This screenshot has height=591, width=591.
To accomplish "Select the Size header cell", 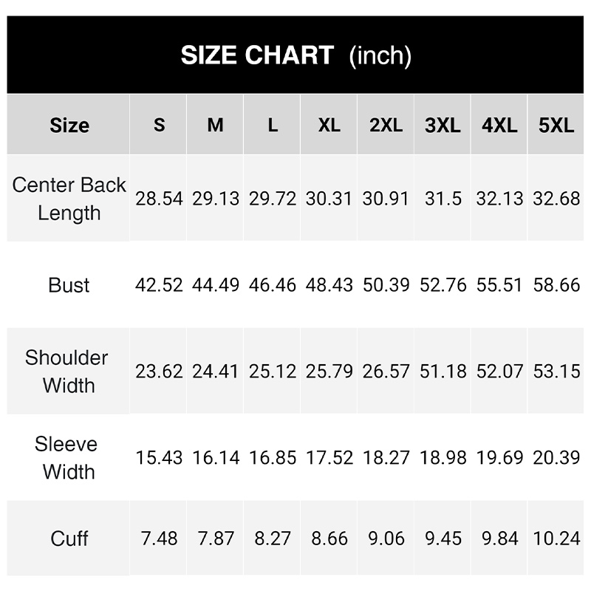I will (68, 125).
